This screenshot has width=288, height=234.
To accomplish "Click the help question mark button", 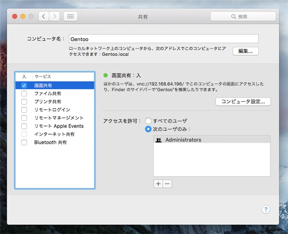I will (266, 209).
